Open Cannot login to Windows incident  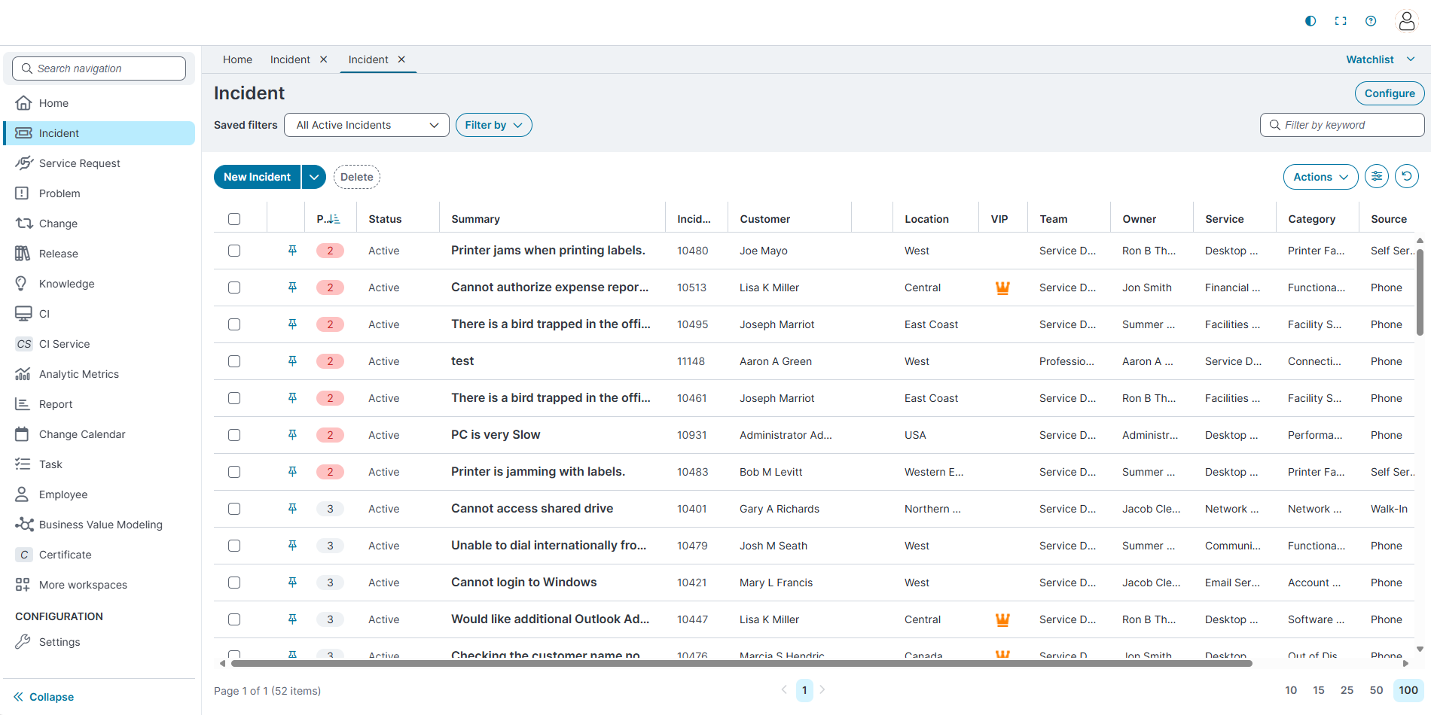[x=523, y=583]
